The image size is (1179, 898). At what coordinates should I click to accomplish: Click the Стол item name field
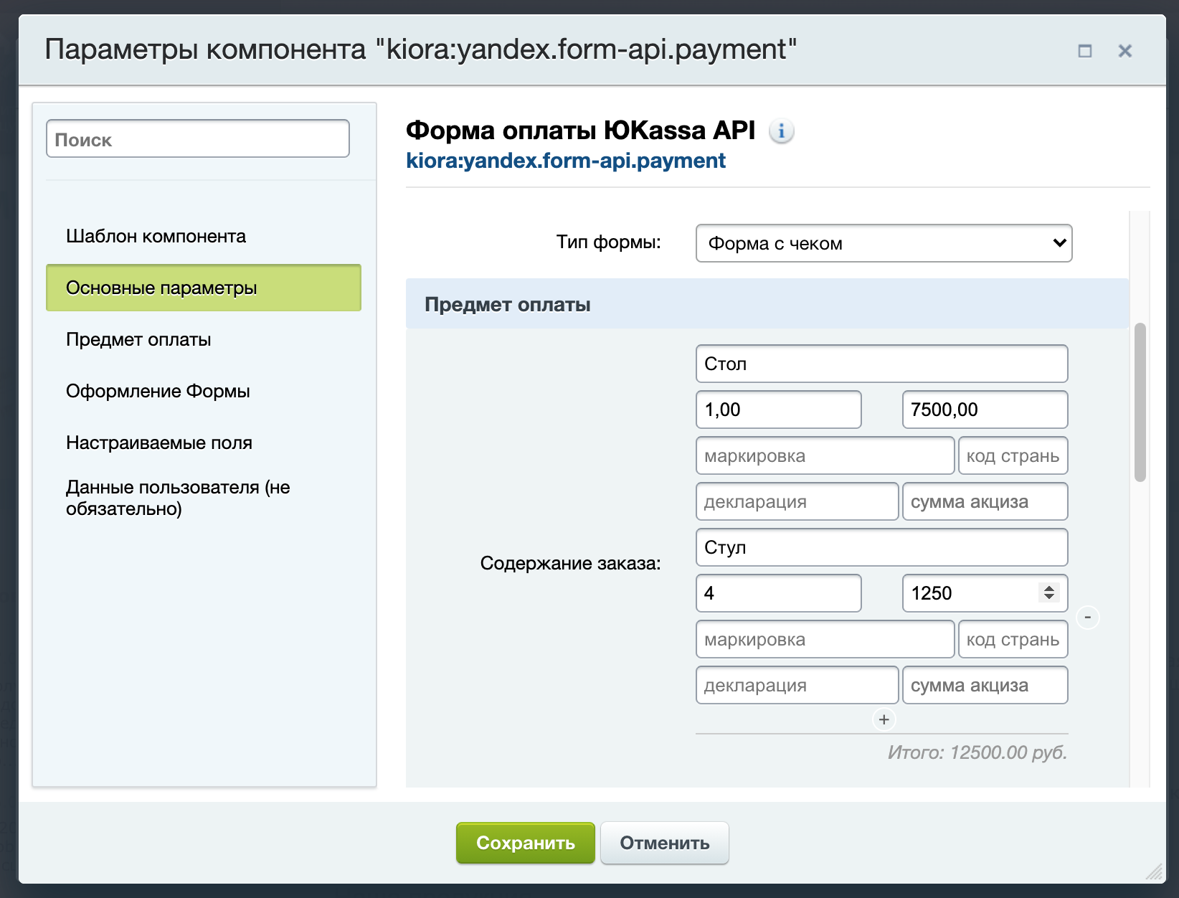tap(881, 364)
